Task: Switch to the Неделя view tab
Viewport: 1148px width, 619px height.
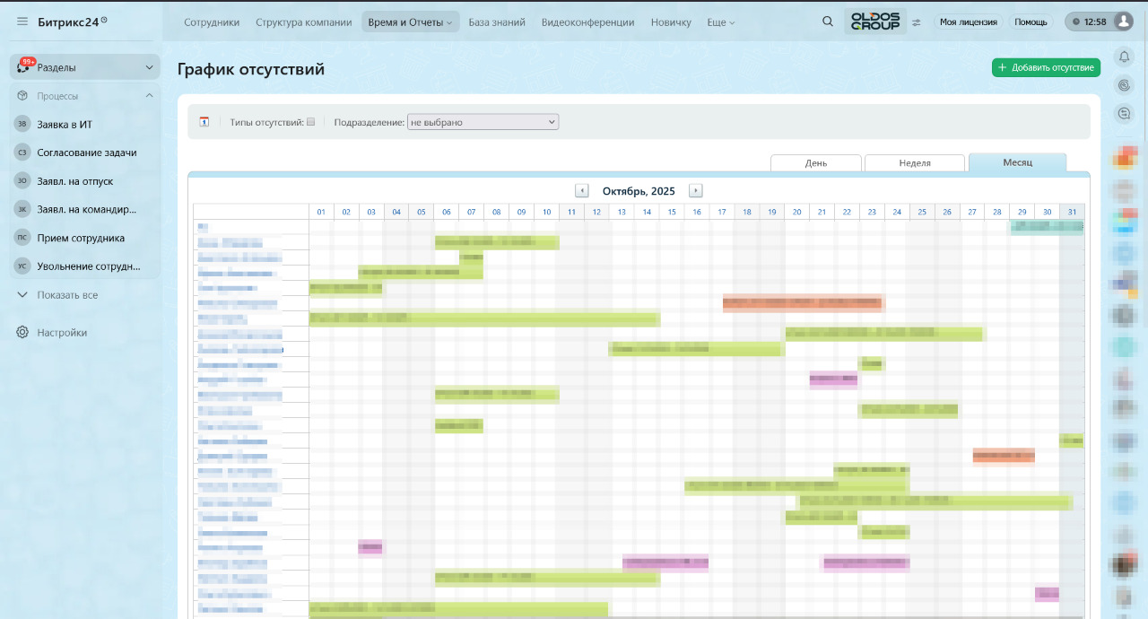Action: click(x=915, y=163)
